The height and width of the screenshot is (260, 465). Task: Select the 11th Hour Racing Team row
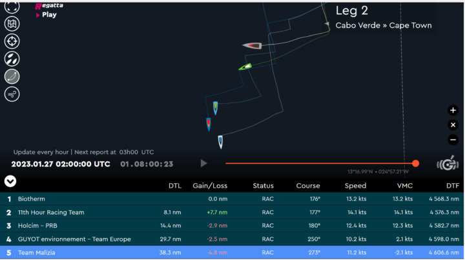point(232,212)
